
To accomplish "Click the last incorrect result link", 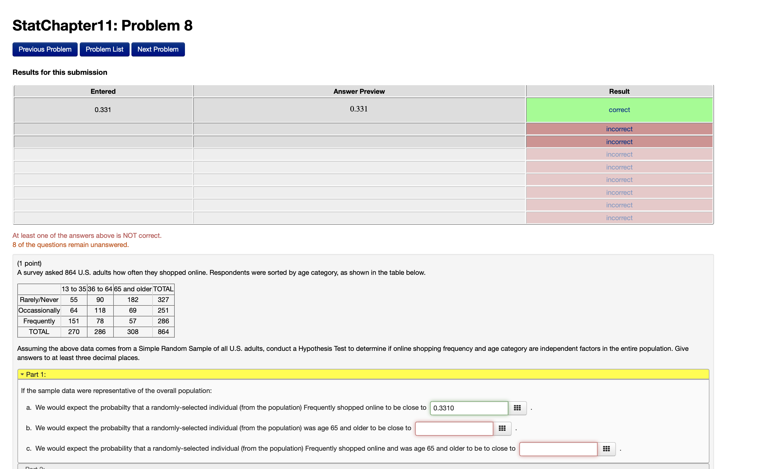I will coord(619,218).
